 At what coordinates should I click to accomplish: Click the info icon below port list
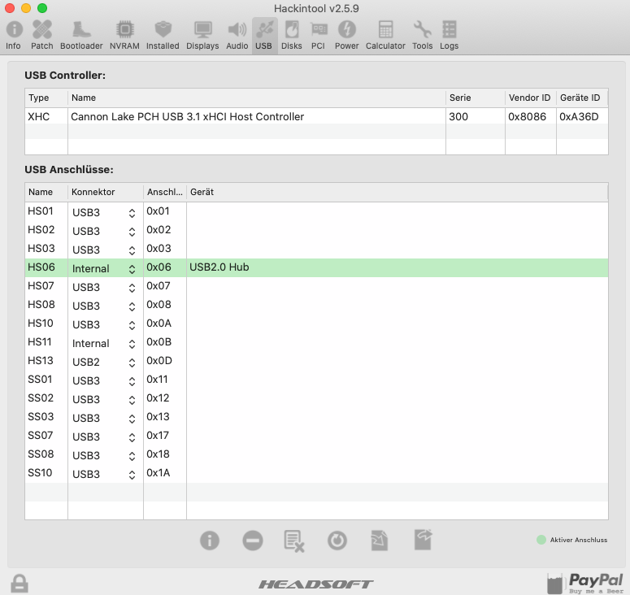coord(210,541)
